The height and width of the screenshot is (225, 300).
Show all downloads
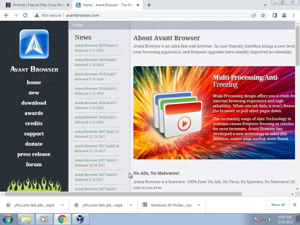coord(278,205)
